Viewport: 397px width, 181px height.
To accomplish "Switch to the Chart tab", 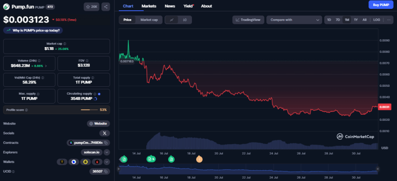I will [x=128, y=6].
